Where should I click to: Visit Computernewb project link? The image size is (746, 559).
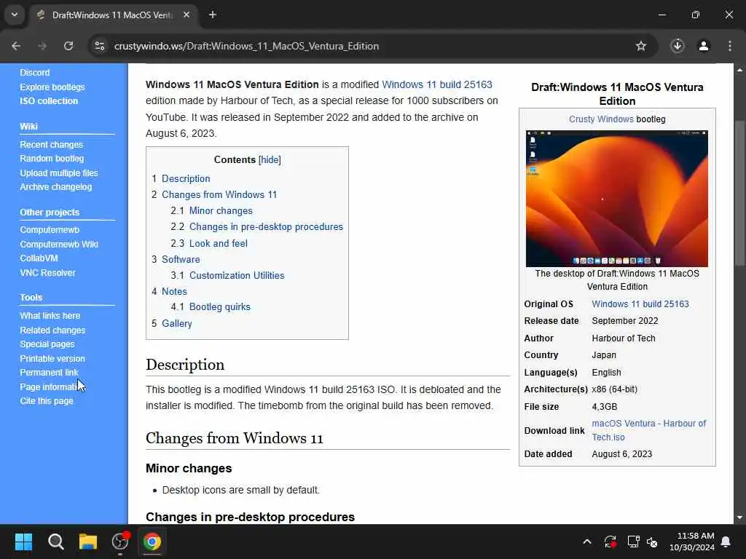tap(50, 229)
